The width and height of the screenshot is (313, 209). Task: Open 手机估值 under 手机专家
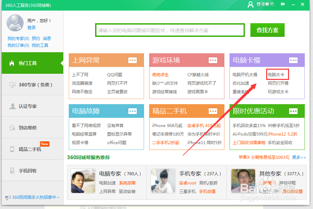207,192
